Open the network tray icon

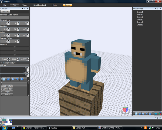click(150, 128)
